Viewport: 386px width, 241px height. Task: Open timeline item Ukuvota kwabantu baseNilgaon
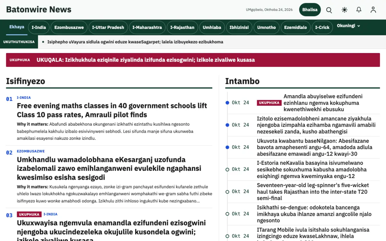[x=315, y=147]
